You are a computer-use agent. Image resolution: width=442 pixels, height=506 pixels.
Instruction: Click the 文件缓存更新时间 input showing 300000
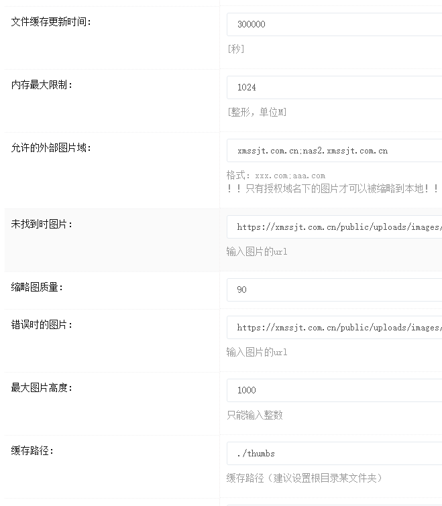[334, 24]
